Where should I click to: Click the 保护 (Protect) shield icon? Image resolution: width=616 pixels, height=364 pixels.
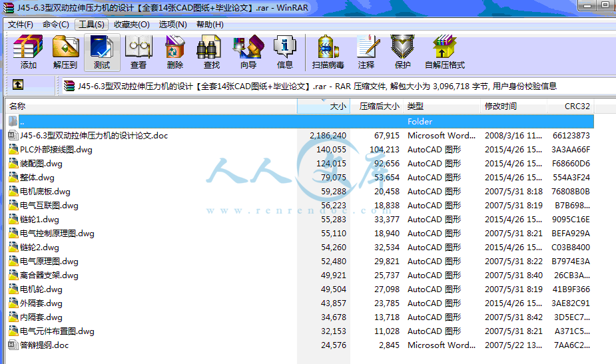click(402, 47)
